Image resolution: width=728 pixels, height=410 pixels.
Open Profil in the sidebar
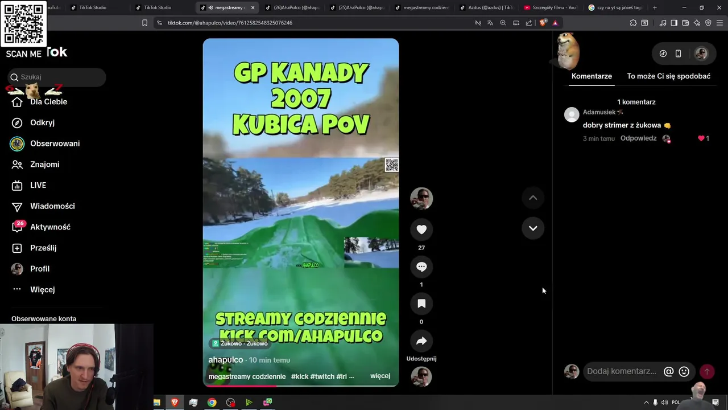40,269
